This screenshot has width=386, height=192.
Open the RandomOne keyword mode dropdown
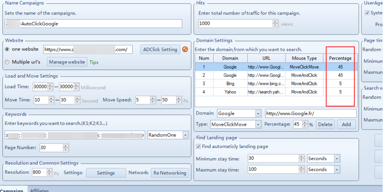[x=185, y=135]
